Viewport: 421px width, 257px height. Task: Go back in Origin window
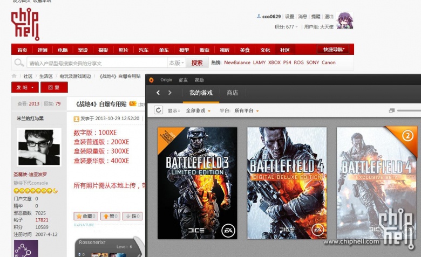coord(158,93)
